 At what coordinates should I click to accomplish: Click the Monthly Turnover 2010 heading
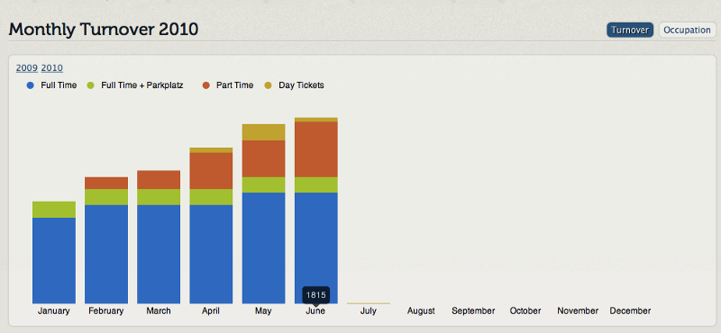(104, 30)
